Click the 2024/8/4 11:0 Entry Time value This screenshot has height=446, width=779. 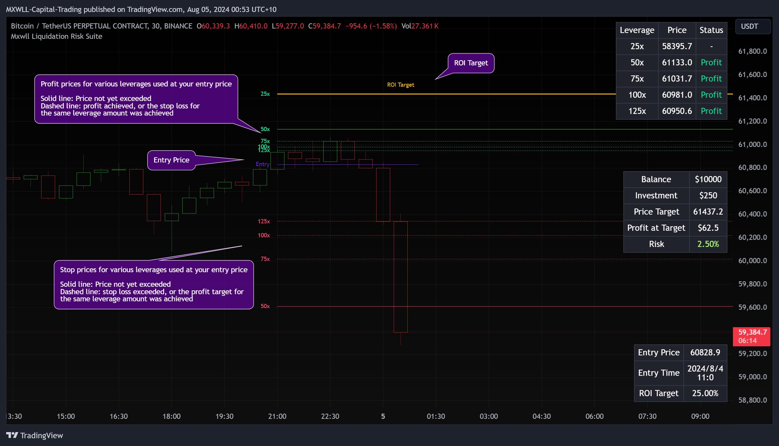tap(705, 373)
